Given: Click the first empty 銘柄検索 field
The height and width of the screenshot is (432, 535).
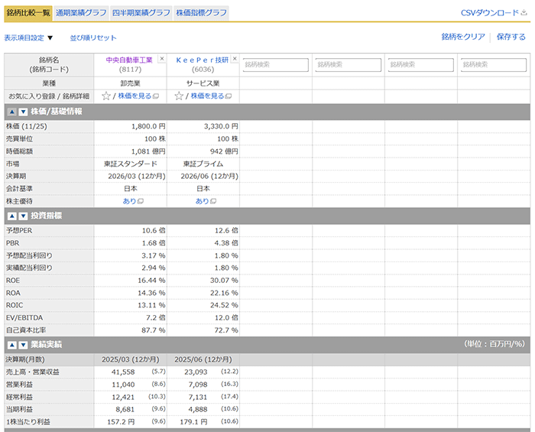Looking at the screenshot, I should click(276, 65).
